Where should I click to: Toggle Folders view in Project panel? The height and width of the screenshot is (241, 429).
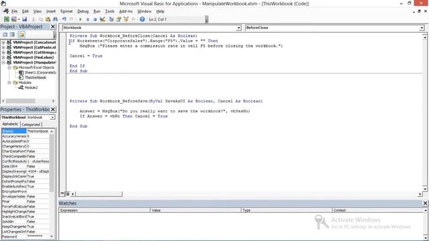[x=21, y=34]
